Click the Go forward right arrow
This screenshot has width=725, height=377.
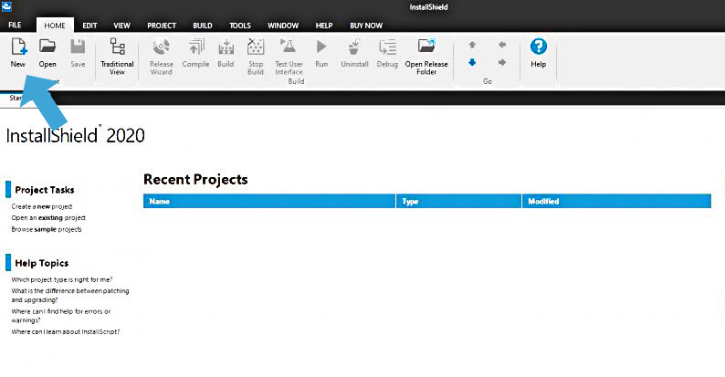(502, 62)
